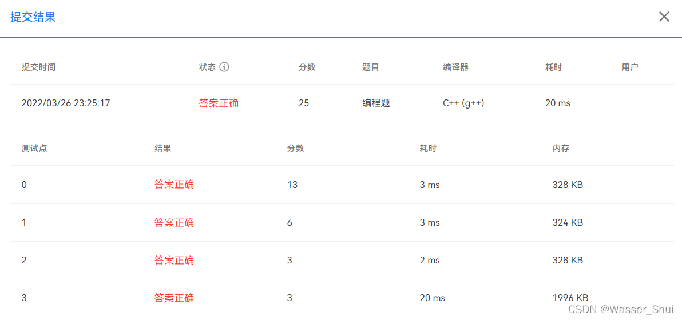
Task: Click the score 13 for test point 0
Action: coord(292,185)
